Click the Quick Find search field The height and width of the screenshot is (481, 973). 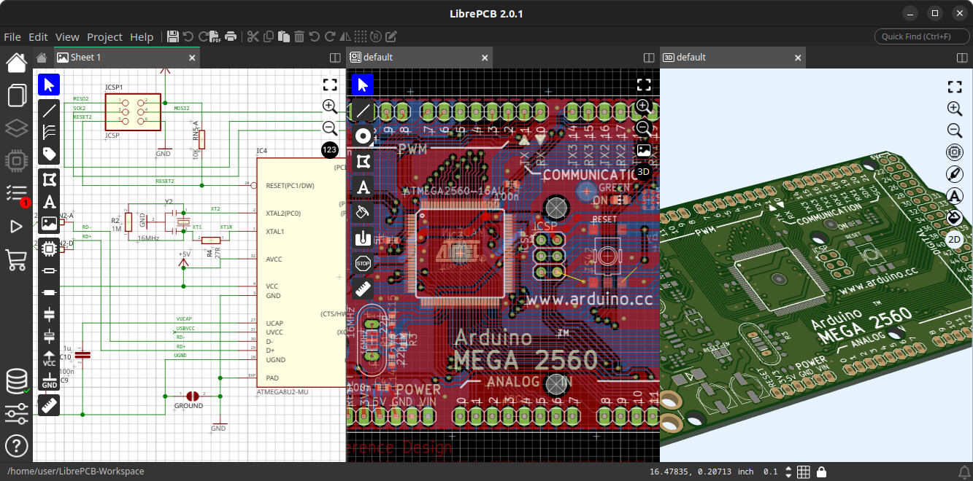pyautogui.click(x=922, y=36)
